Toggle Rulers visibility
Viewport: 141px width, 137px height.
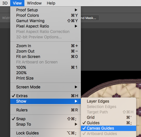pyautogui.click(x=45, y=110)
